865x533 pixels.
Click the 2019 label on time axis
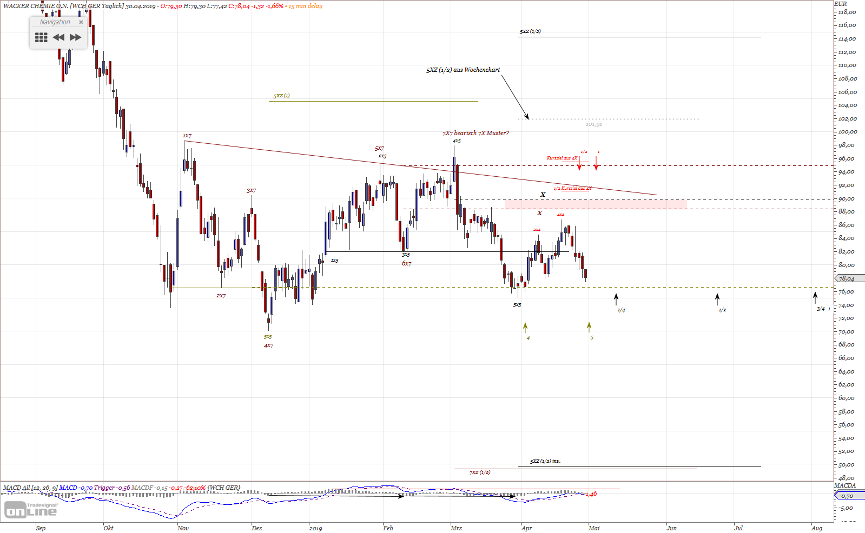tap(315, 528)
